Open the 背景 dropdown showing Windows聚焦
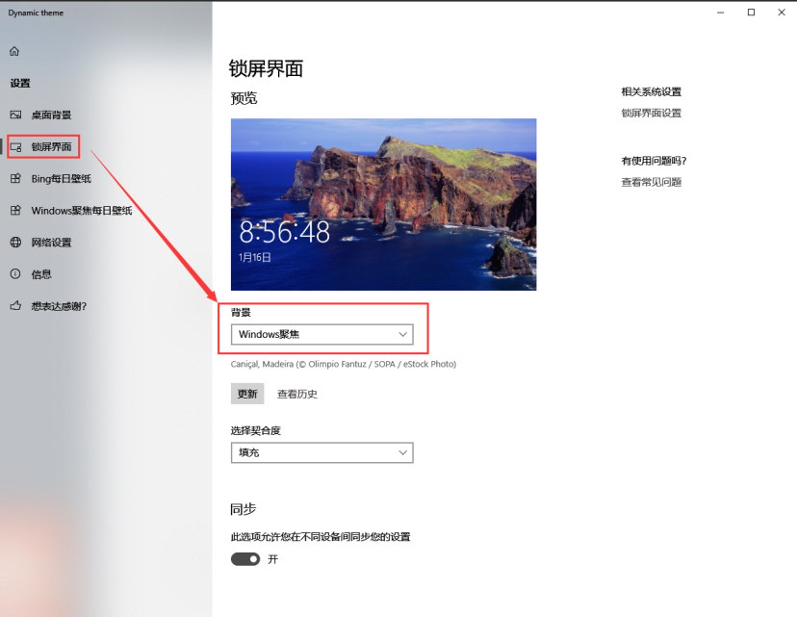 (x=321, y=334)
